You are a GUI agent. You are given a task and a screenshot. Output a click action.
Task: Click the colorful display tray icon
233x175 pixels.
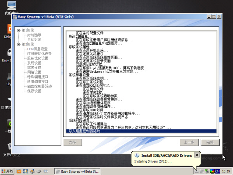click(x=212, y=171)
